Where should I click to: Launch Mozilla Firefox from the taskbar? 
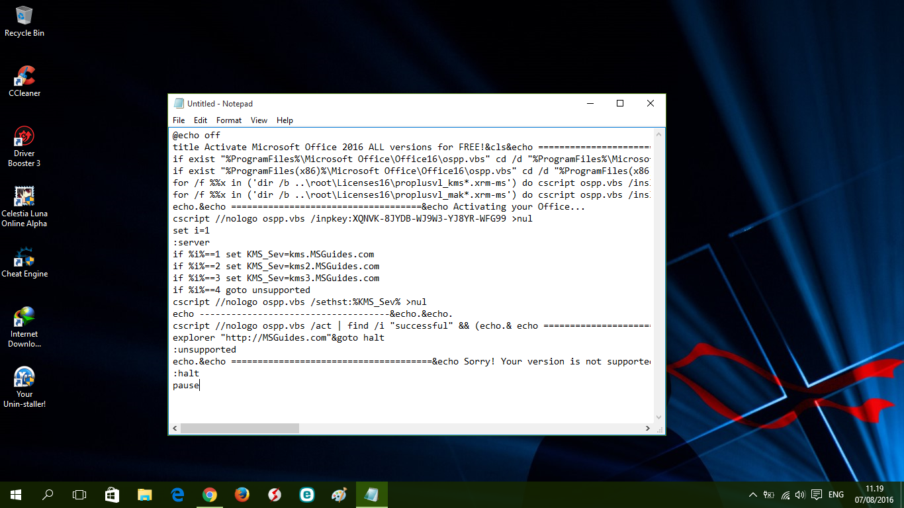click(x=242, y=495)
